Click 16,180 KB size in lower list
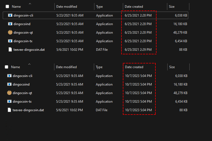 (x=181, y=84)
